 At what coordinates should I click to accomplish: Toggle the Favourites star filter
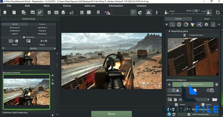(x=29, y=37)
